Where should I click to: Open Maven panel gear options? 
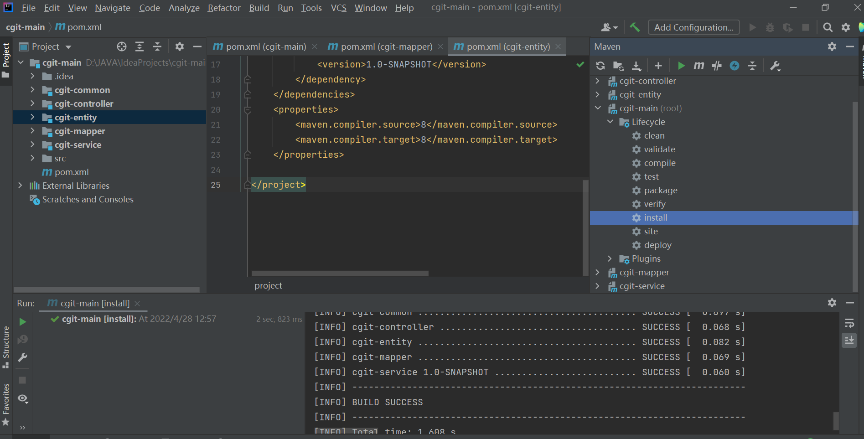point(832,46)
